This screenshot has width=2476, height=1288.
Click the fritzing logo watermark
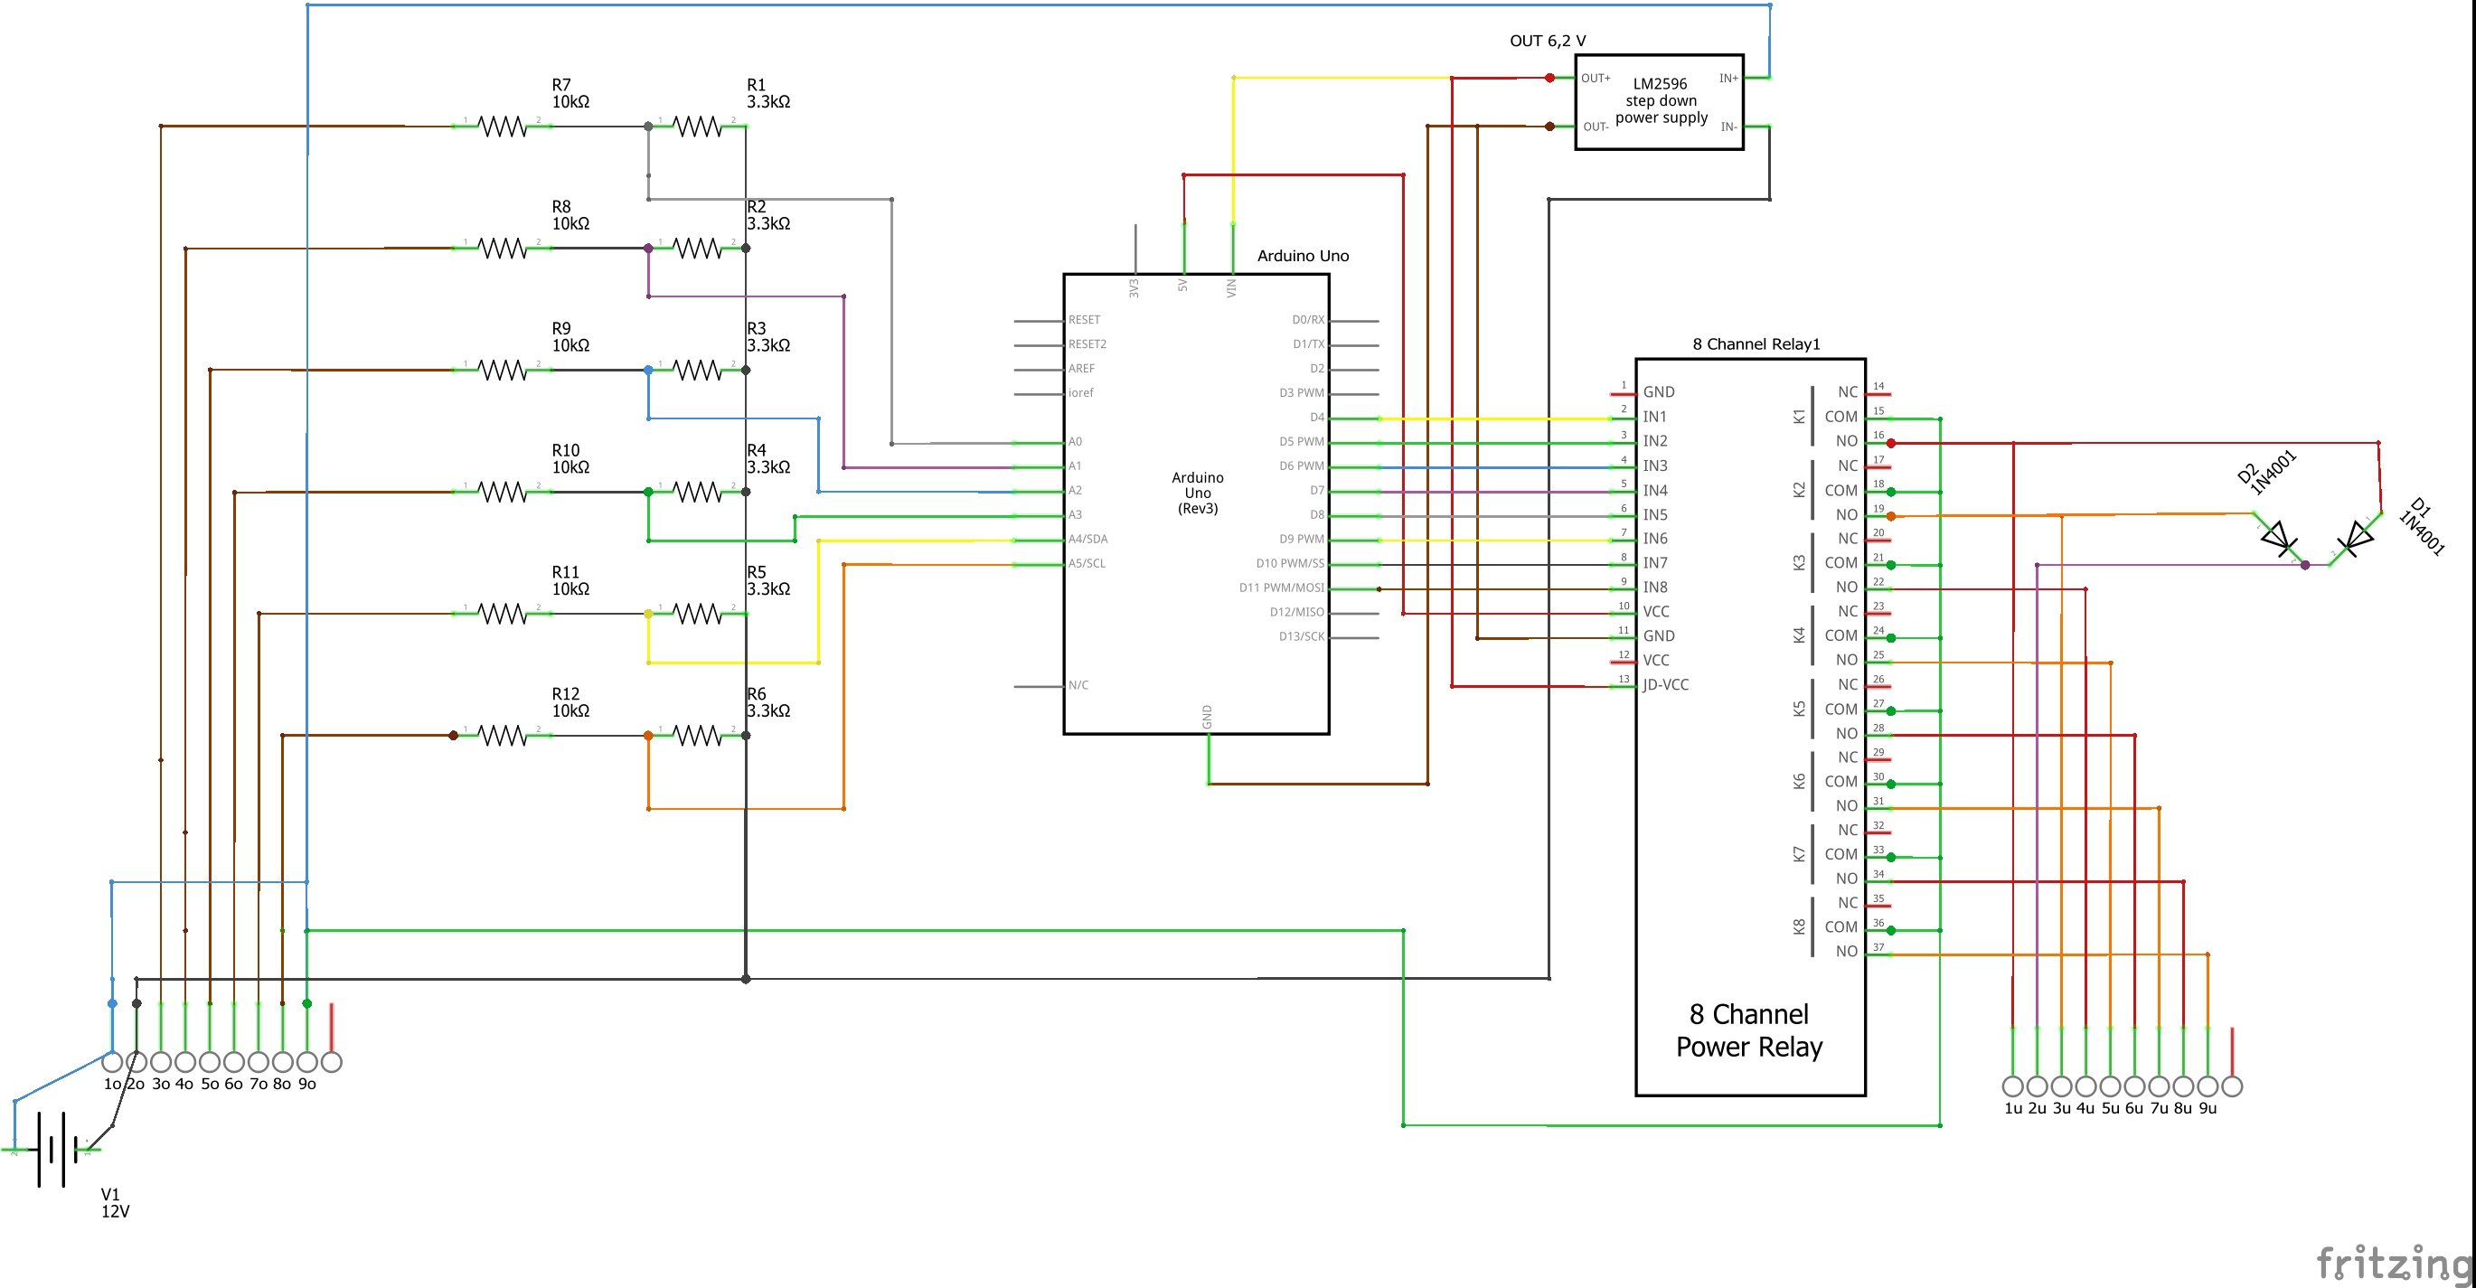[2394, 1262]
